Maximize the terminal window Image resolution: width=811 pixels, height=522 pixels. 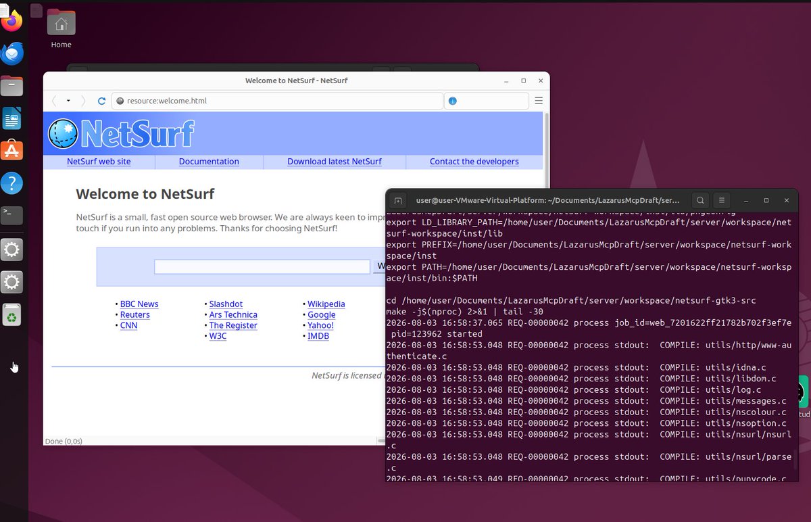tap(766, 200)
